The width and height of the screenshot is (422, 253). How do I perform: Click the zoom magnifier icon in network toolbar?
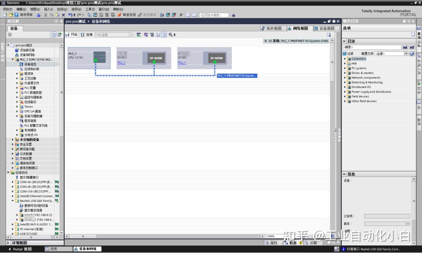pyautogui.click(x=171, y=35)
